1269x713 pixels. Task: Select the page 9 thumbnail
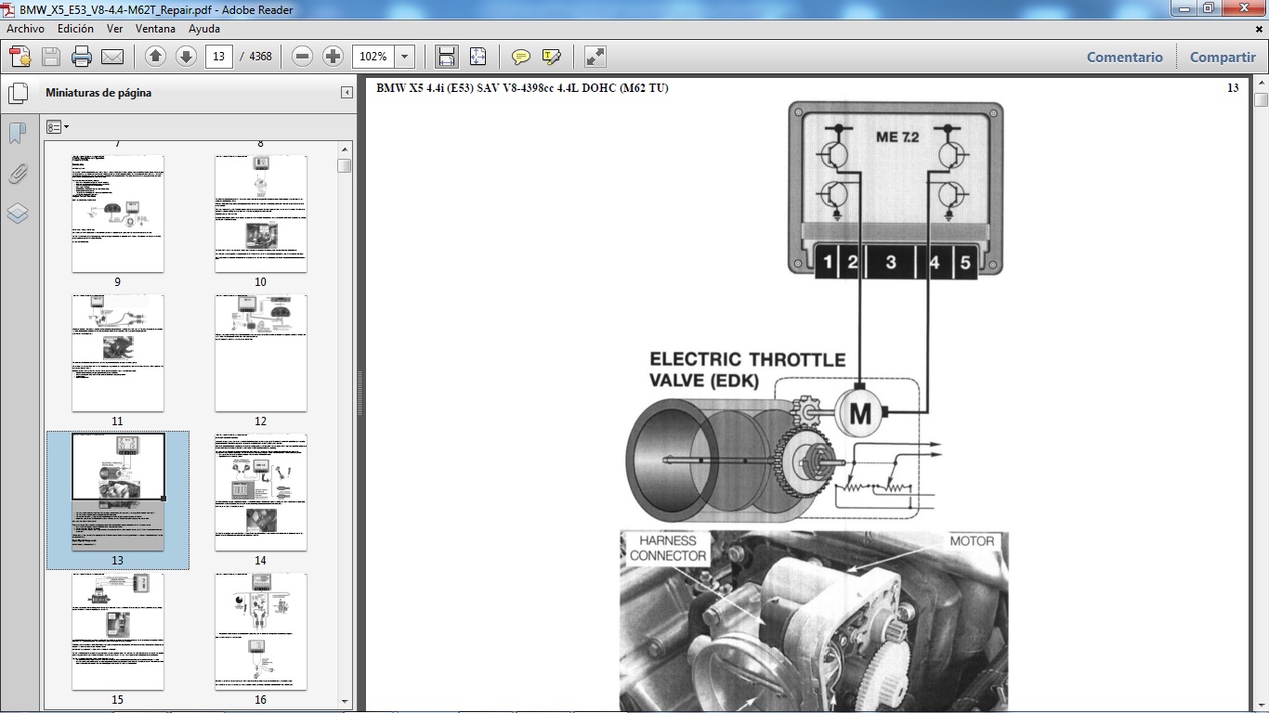[x=118, y=214]
